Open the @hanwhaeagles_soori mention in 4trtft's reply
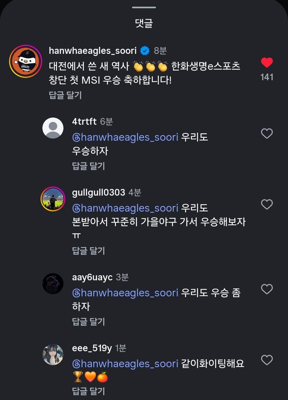 125,137
